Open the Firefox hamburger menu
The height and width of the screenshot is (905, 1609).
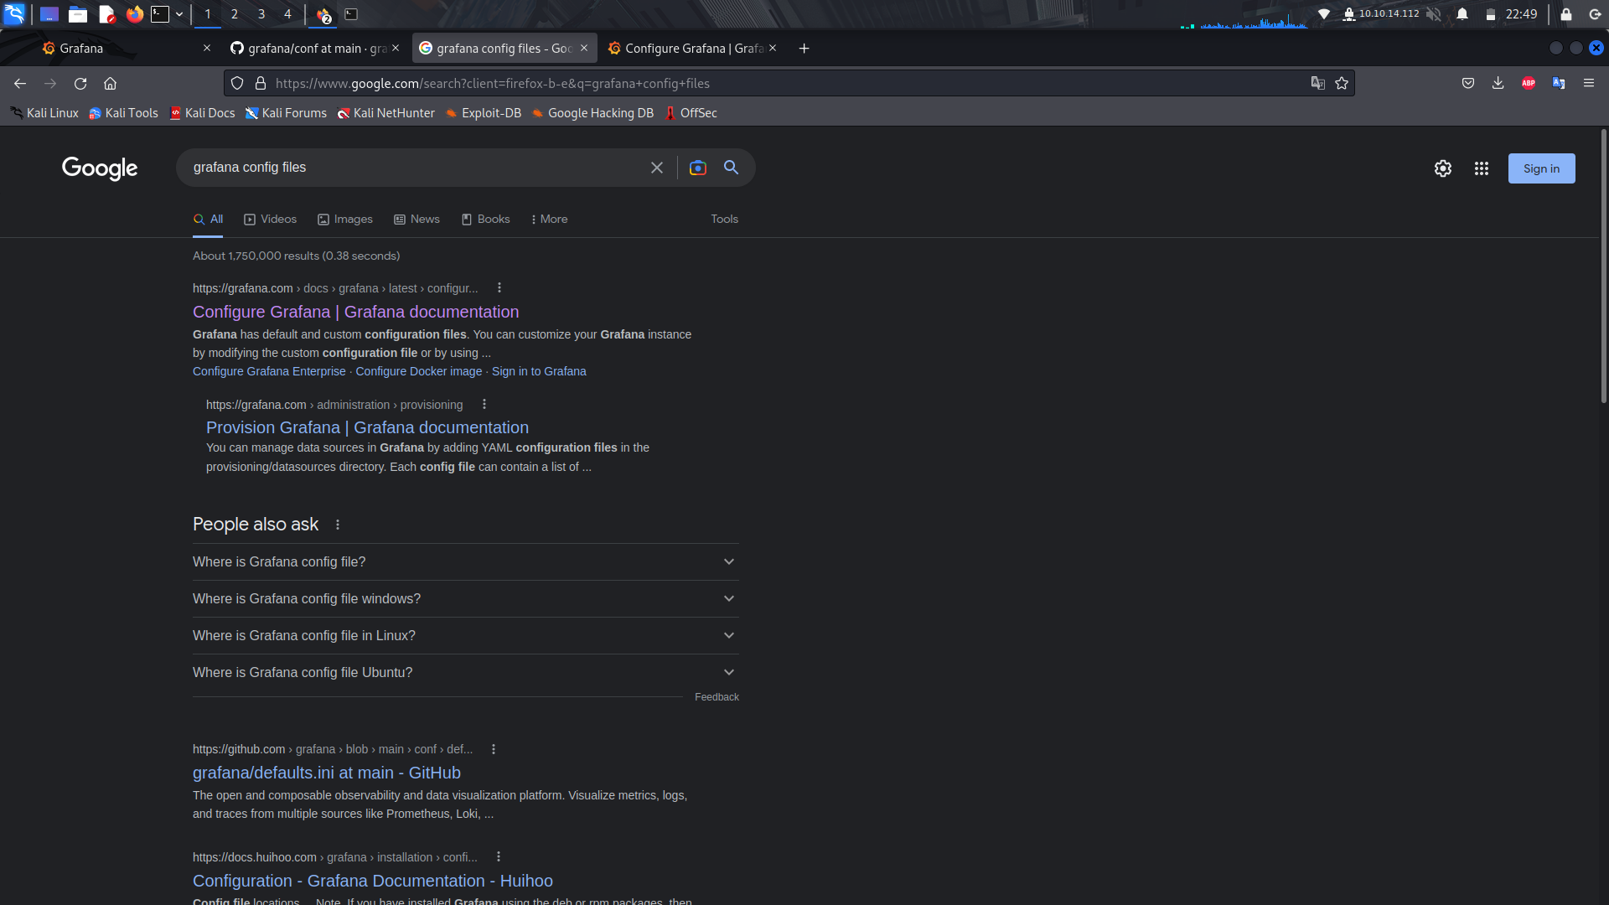click(1589, 83)
